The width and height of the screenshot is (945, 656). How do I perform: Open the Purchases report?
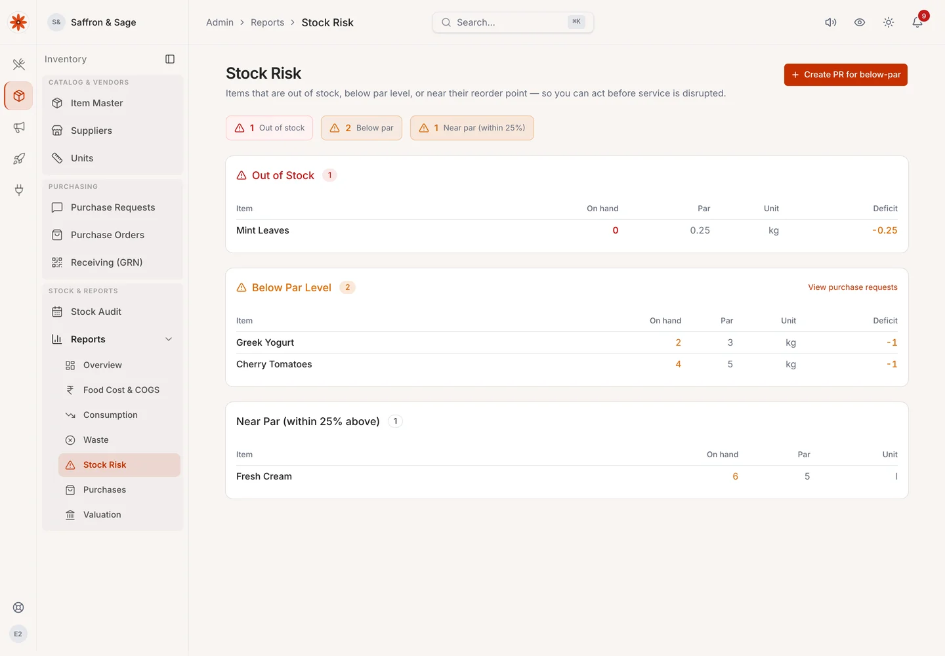pyautogui.click(x=119, y=490)
